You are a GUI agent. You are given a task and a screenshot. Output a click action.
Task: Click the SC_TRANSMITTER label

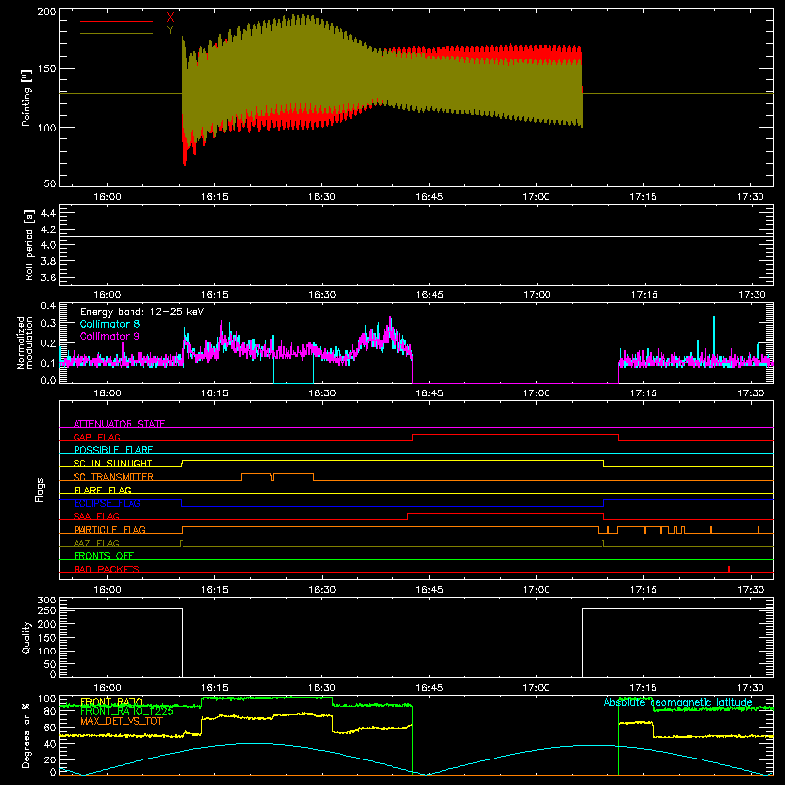click(x=114, y=477)
